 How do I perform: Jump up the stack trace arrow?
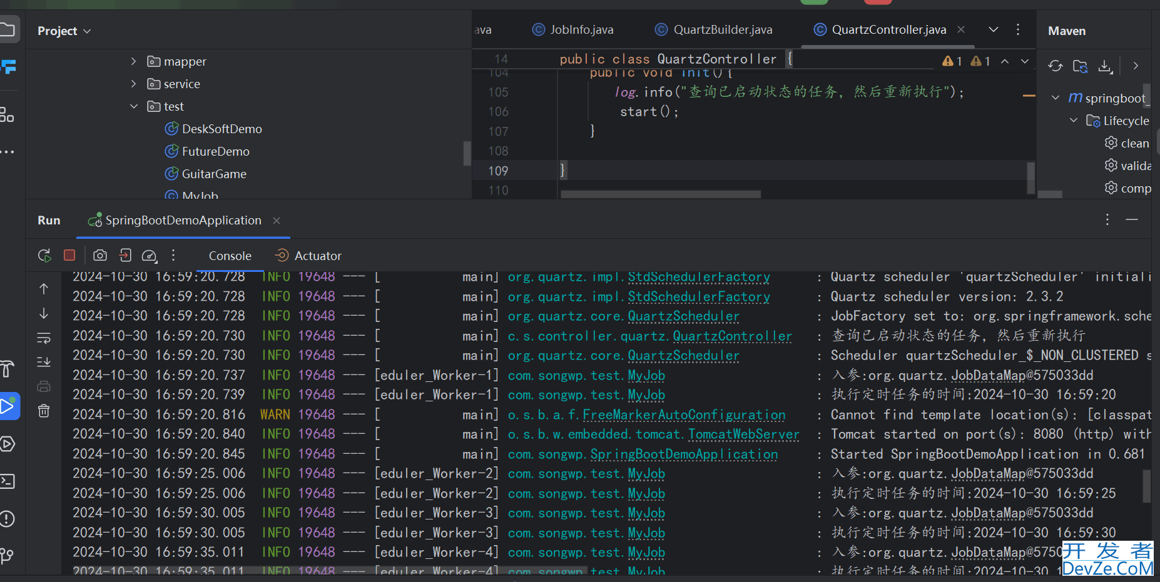44,289
